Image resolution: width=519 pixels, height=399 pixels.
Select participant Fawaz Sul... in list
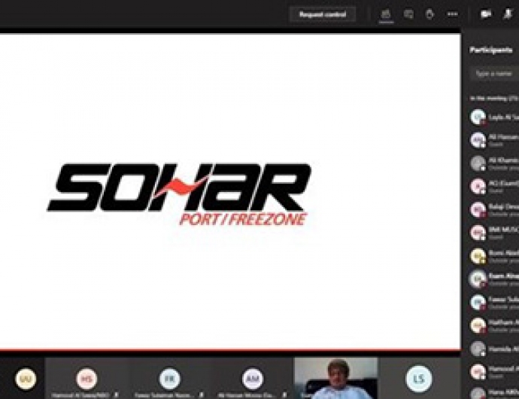[x=494, y=302]
